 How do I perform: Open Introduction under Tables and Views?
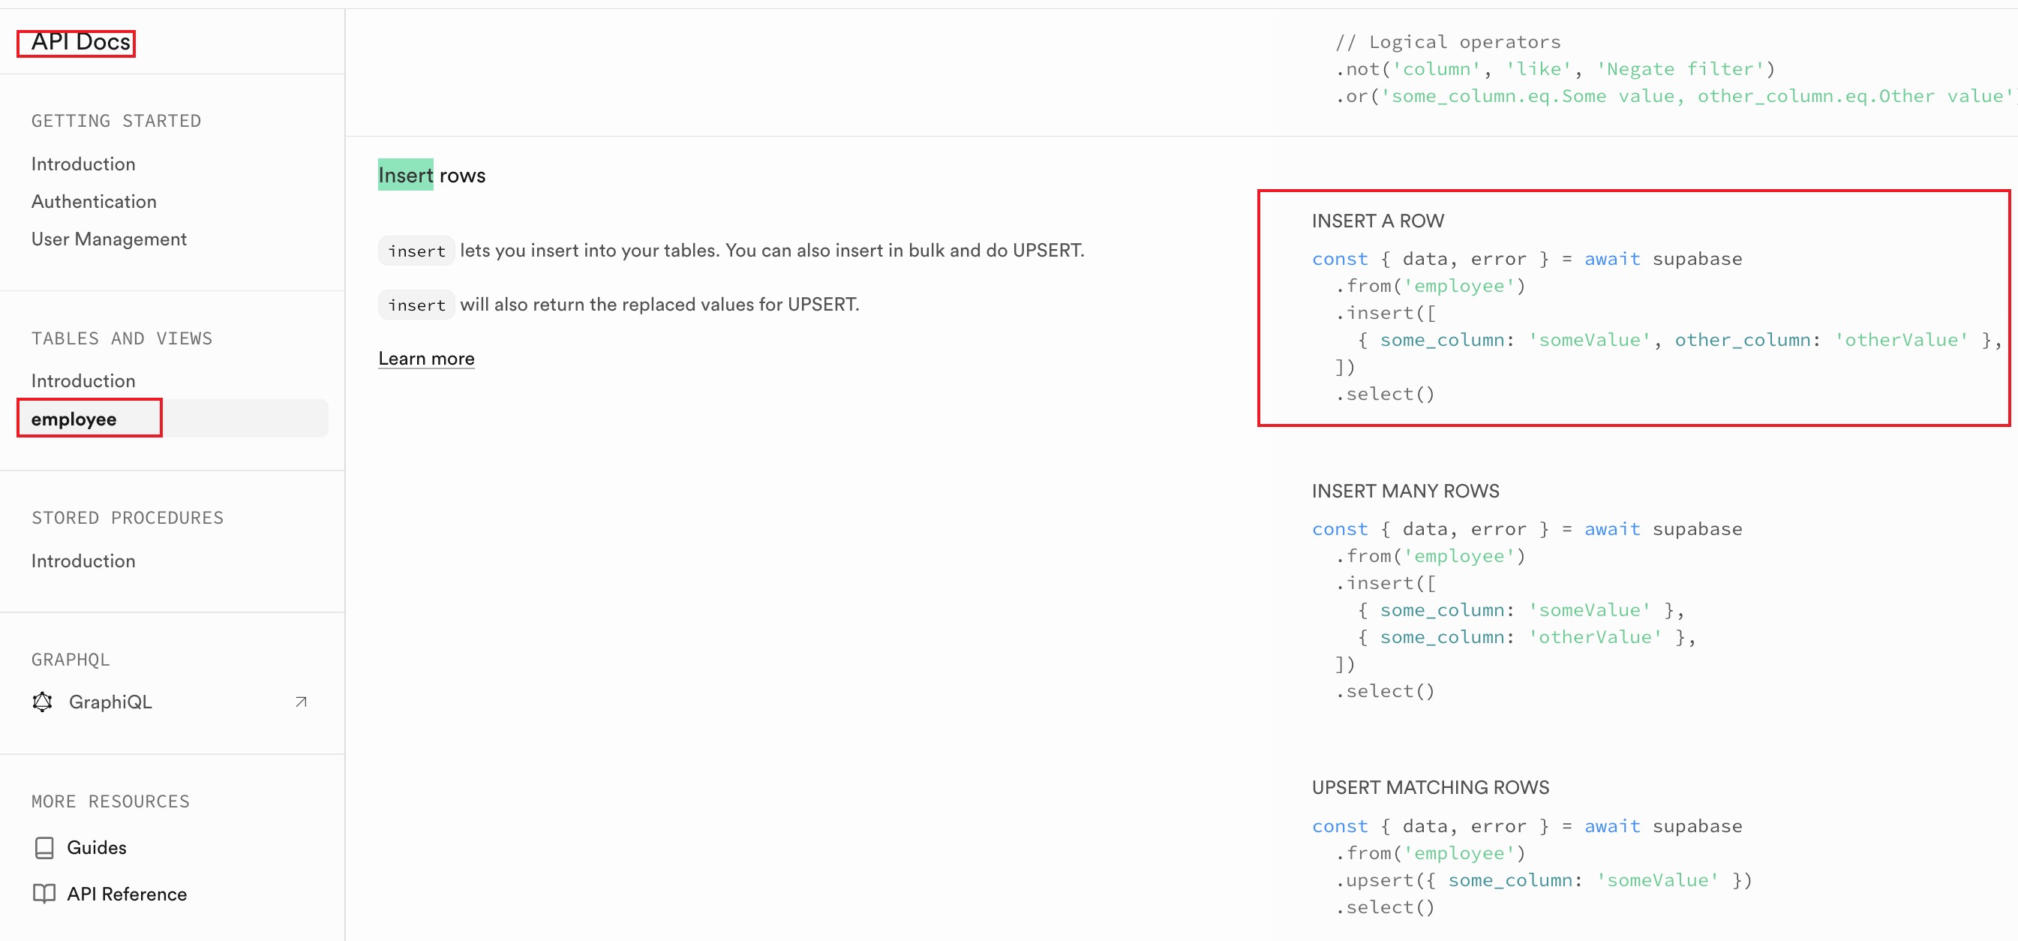tap(83, 380)
